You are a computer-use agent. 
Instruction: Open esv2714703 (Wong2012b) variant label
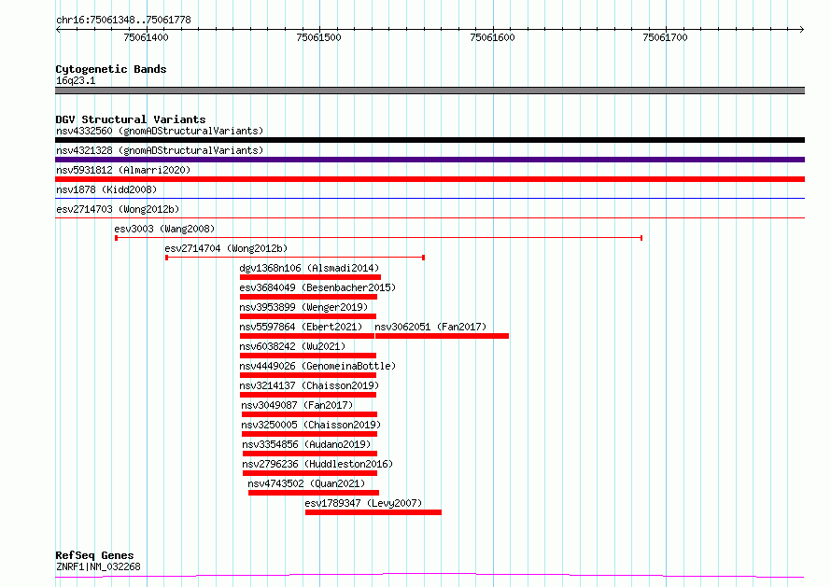[118, 209]
